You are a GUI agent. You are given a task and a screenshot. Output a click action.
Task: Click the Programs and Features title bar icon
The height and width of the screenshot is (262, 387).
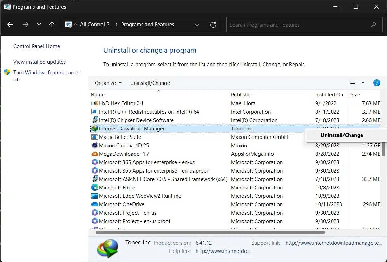click(x=7, y=7)
